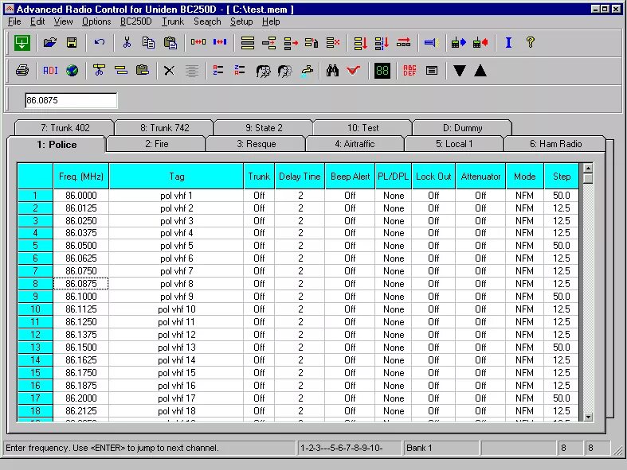Click the red checkmark icon
This screenshot has height=470, width=627.
354,71
